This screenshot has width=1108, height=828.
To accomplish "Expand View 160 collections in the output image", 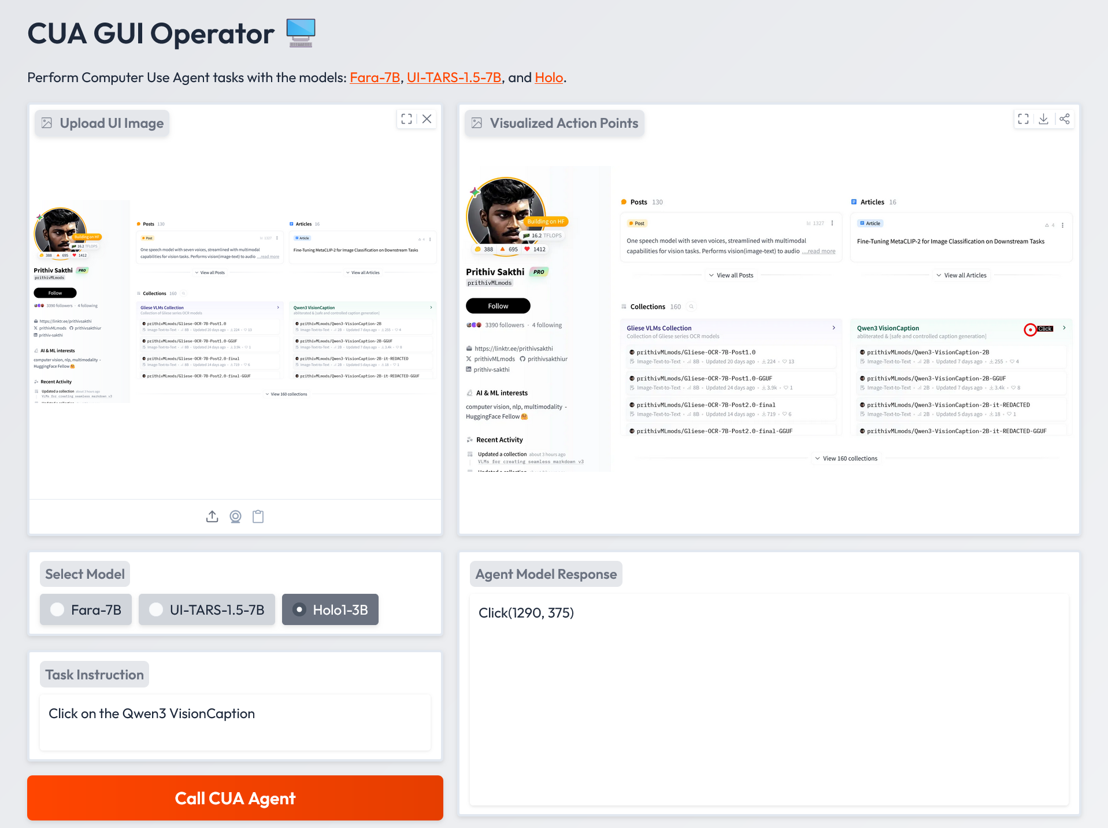I will pyautogui.click(x=846, y=459).
